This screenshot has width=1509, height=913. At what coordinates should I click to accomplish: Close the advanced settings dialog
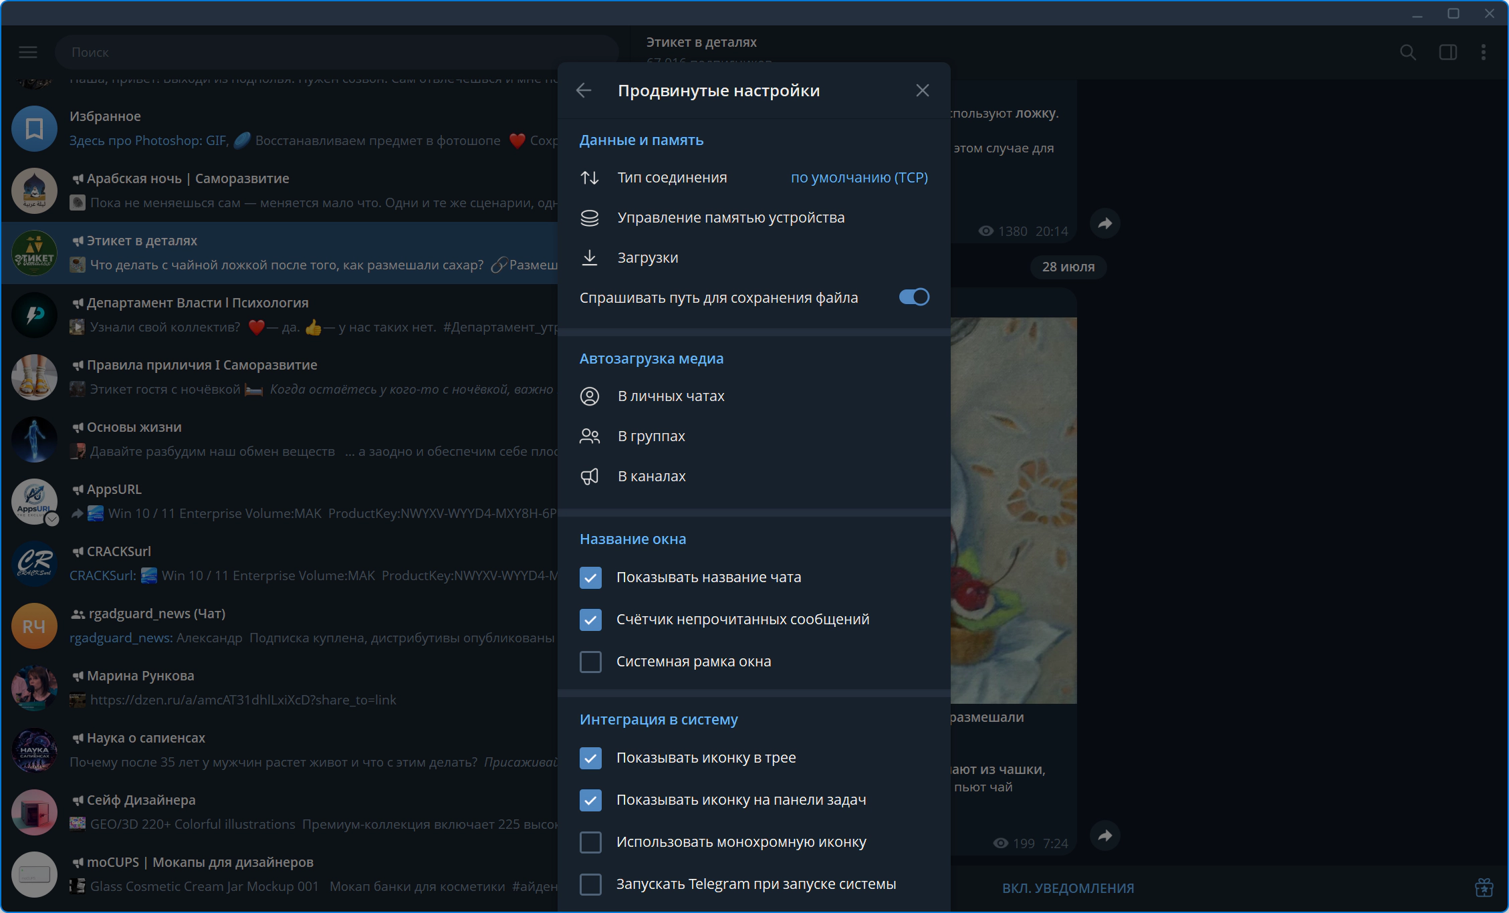[923, 90]
